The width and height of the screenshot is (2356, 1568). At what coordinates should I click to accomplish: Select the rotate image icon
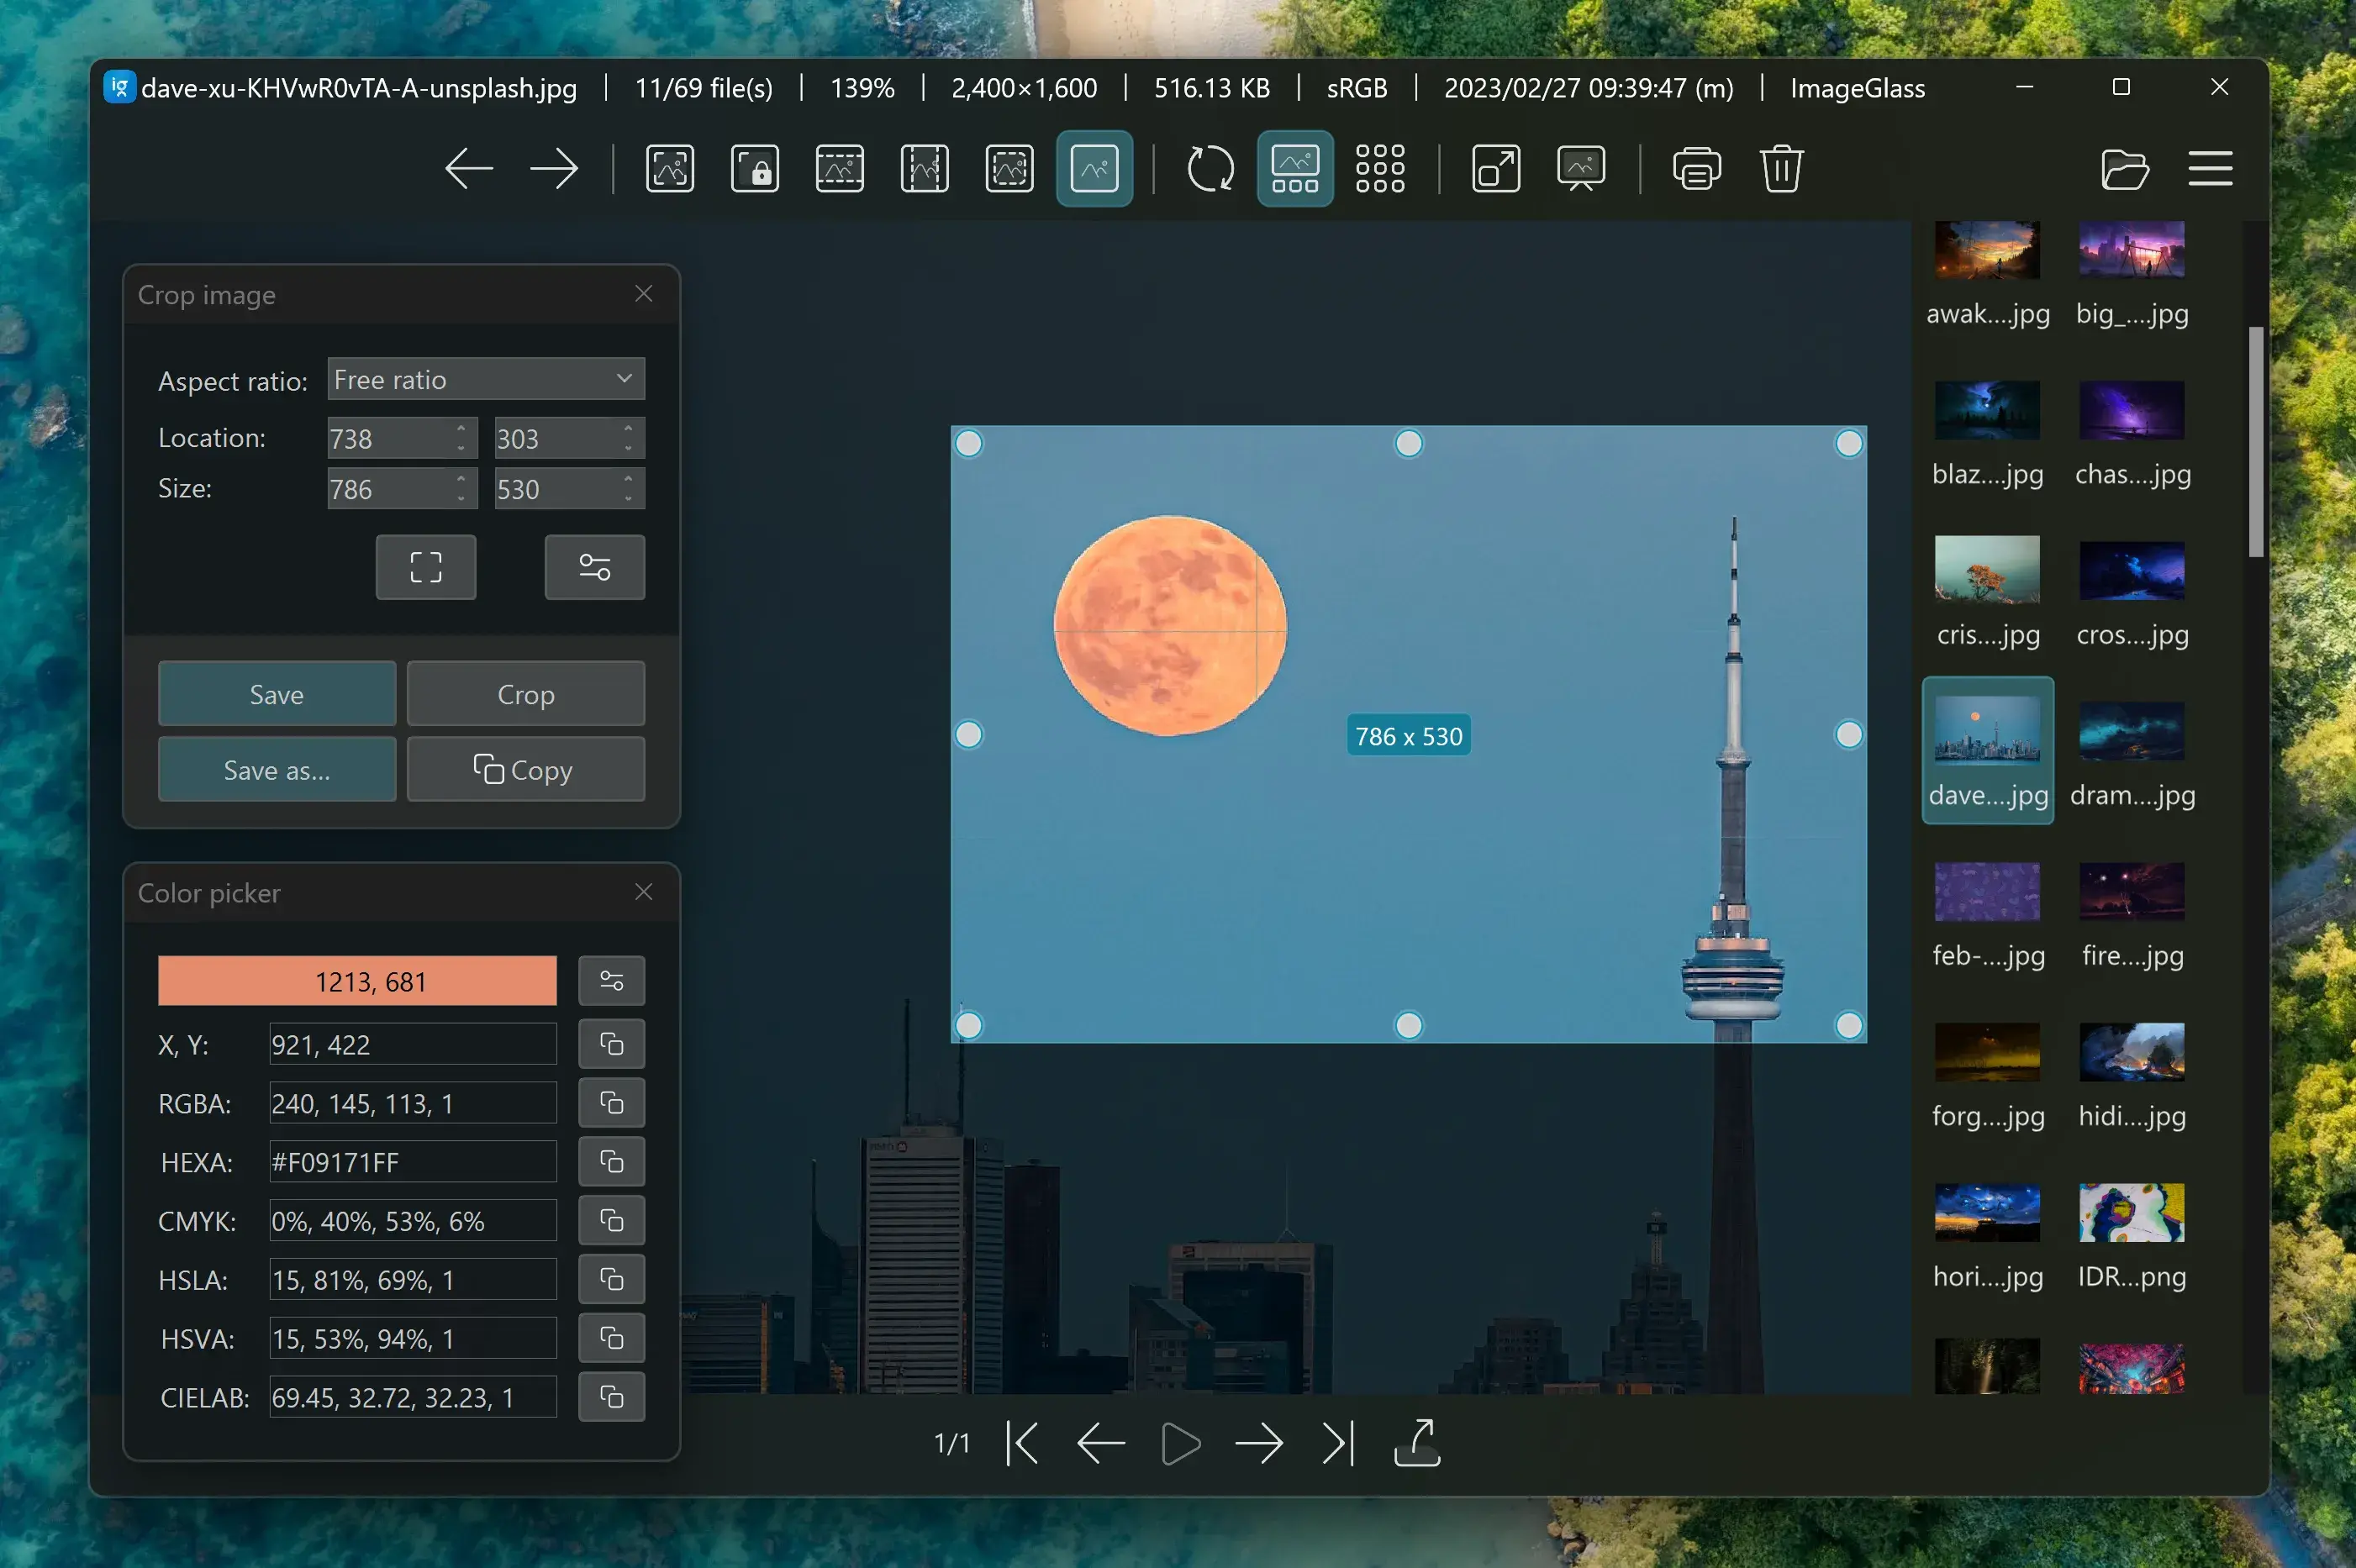point(1210,166)
